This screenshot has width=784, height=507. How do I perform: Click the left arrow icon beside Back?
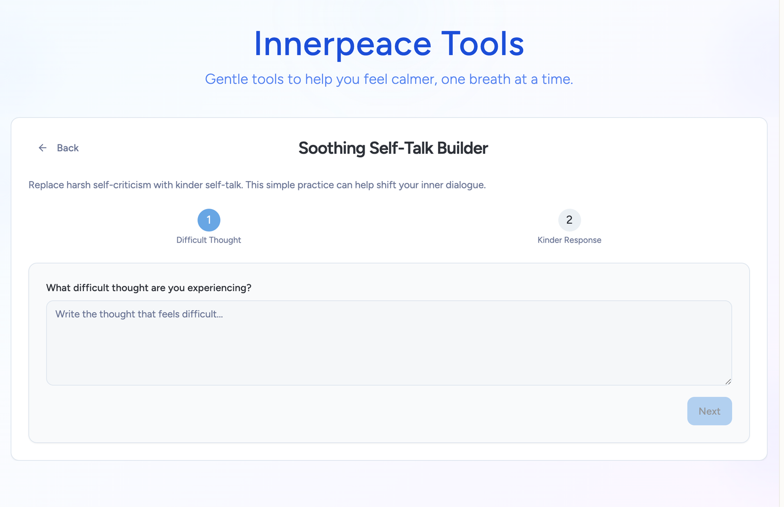(x=43, y=148)
